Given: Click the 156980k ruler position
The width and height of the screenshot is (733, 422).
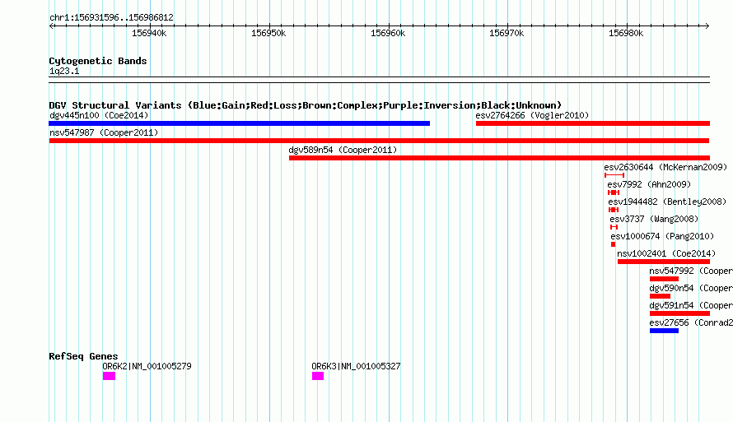Looking at the screenshot, I should (625, 33).
